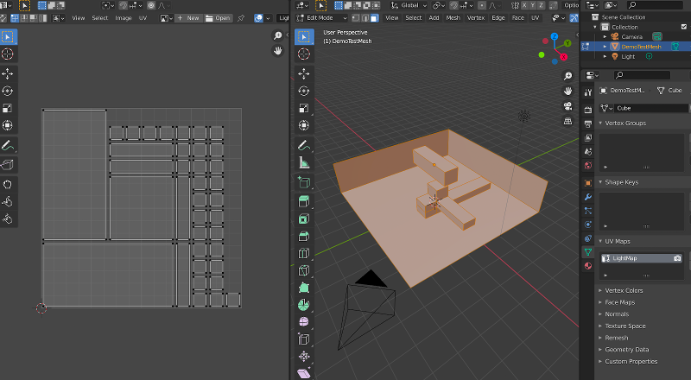Toggle camera view in the viewport
The width and height of the screenshot is (691, 380).
pyautogui.click(x=568, y=107)
